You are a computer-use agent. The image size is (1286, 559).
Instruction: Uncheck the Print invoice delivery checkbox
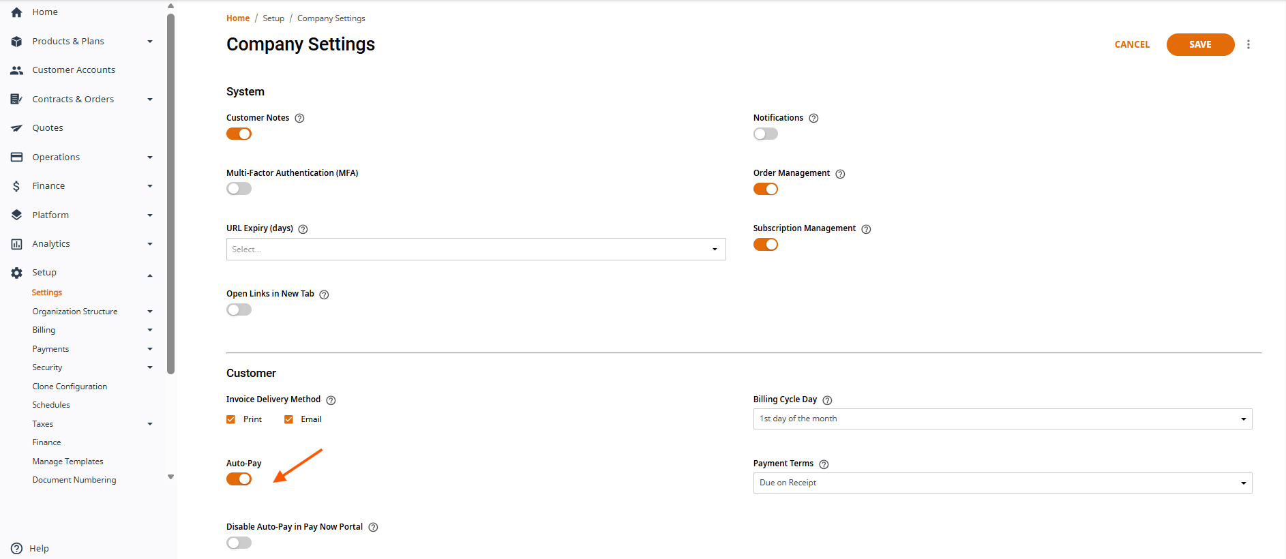pyautogui.click(x=230, y=419)
